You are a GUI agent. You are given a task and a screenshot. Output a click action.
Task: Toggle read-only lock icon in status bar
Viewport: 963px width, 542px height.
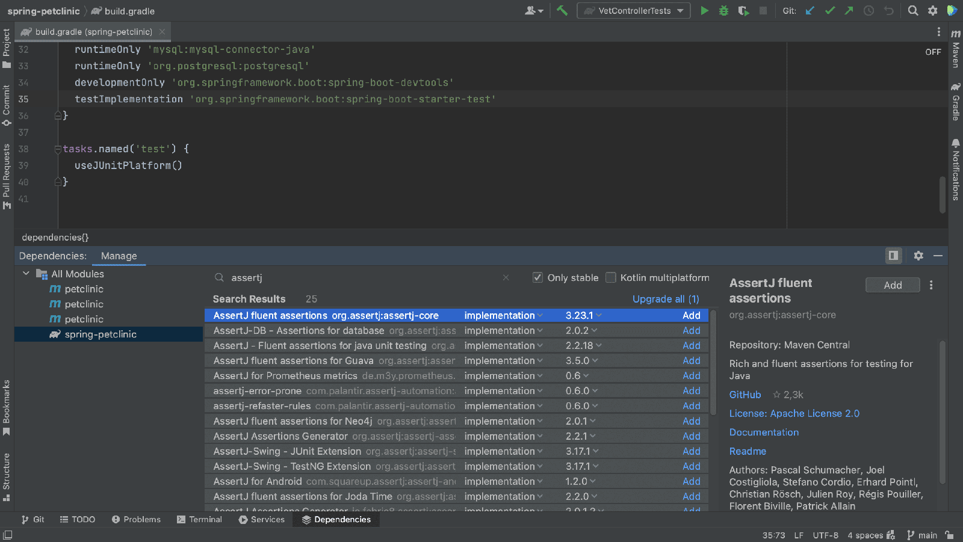pyautogui.click(x=949, y=535)
